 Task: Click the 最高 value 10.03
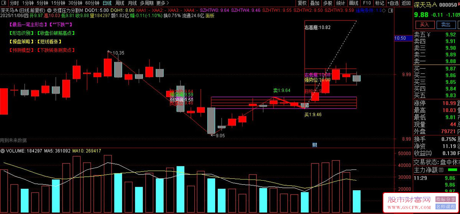(449, 110)
